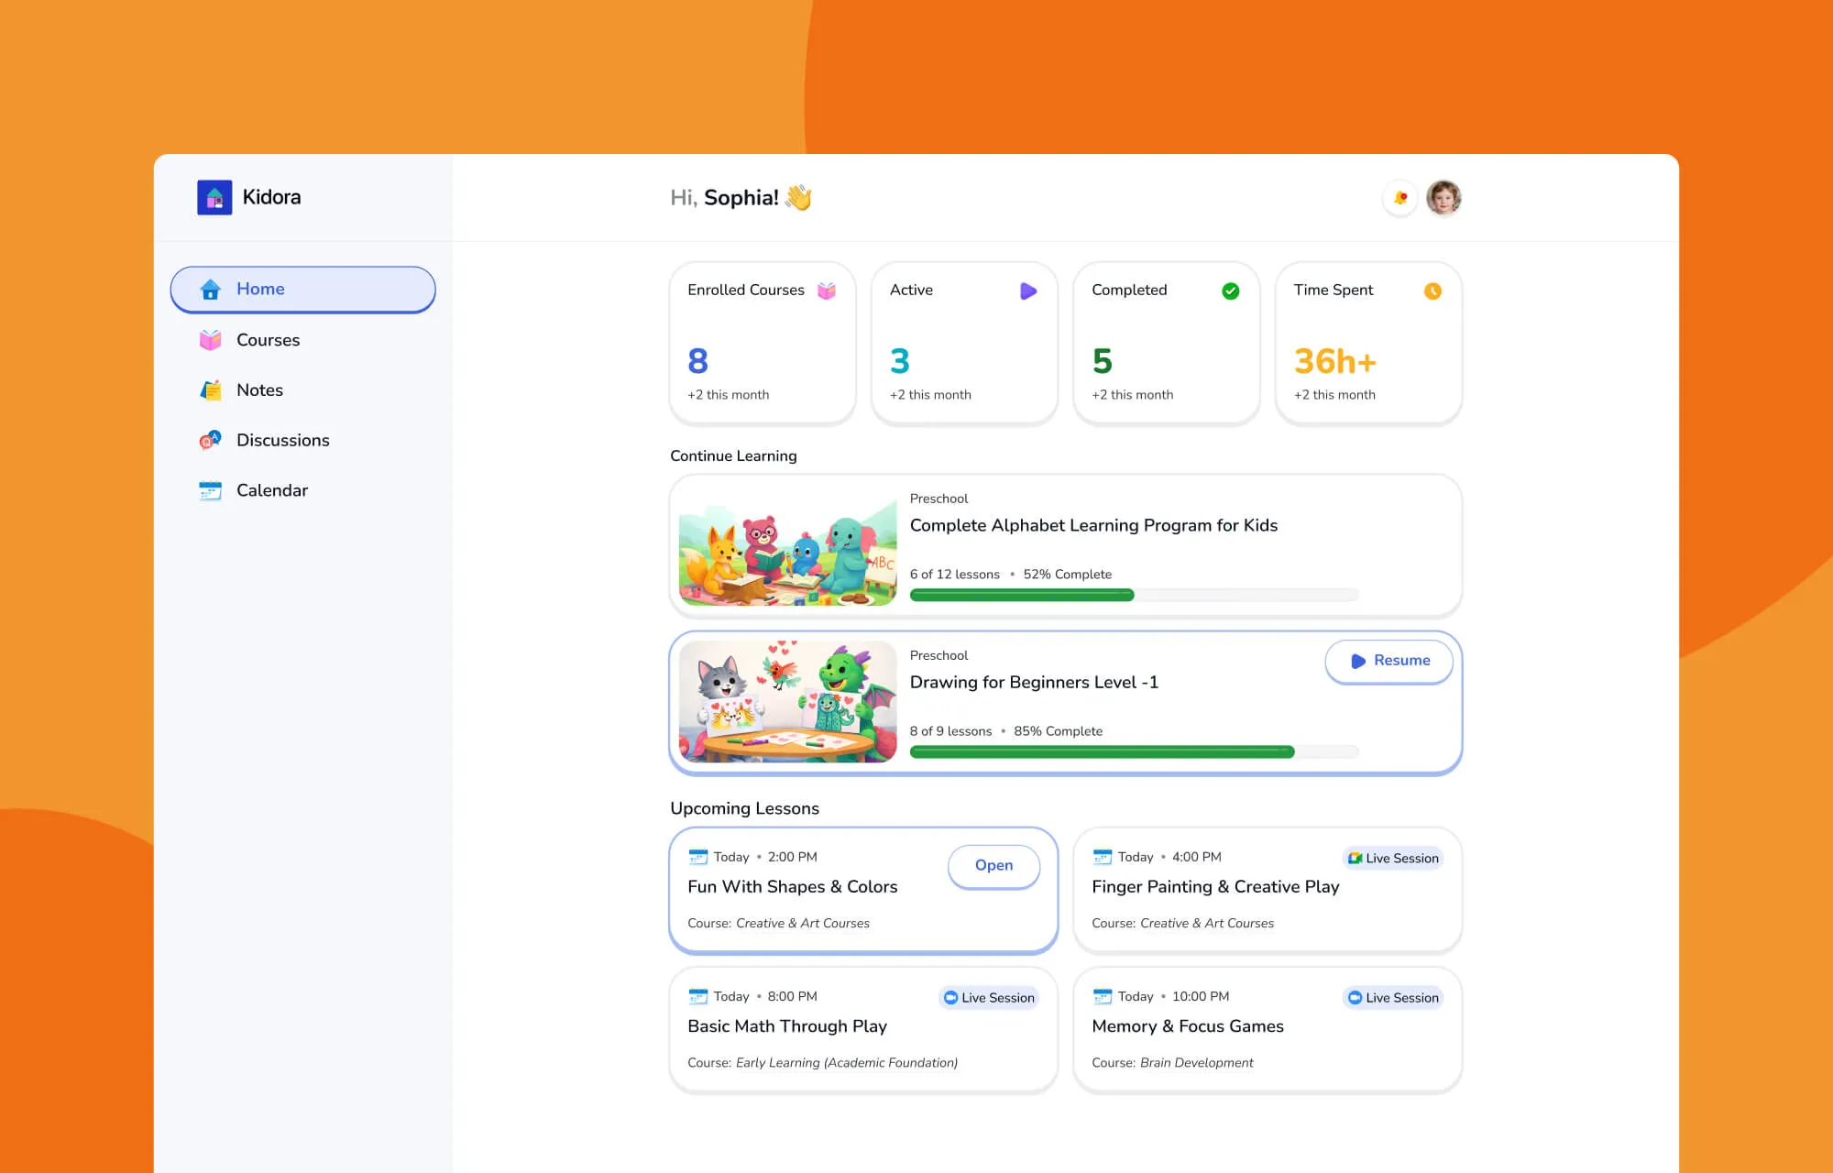The image size is (1833, 1173).
Task: Click the Notes icon in the sidebar
Action: pyautogui.click(x=210, y=389)
